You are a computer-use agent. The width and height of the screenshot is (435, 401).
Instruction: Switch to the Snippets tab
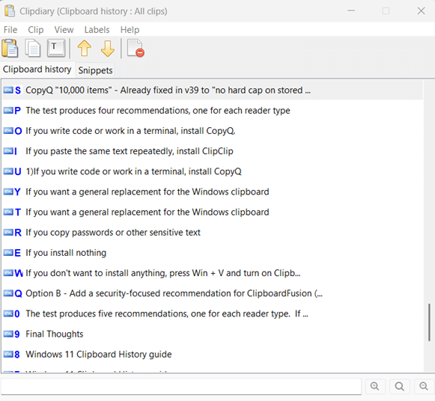[x=95, y=70]
